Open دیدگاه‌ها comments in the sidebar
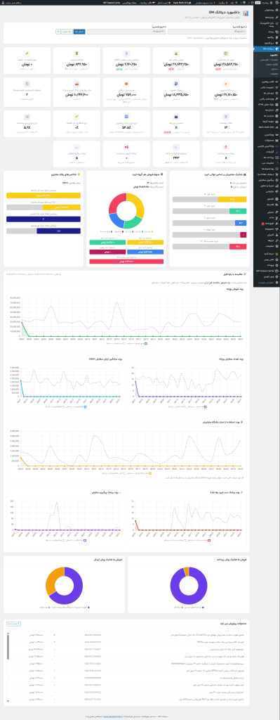The height and width of the screenshot is (720, 280). pyautogui.click(x=266, y=43)
